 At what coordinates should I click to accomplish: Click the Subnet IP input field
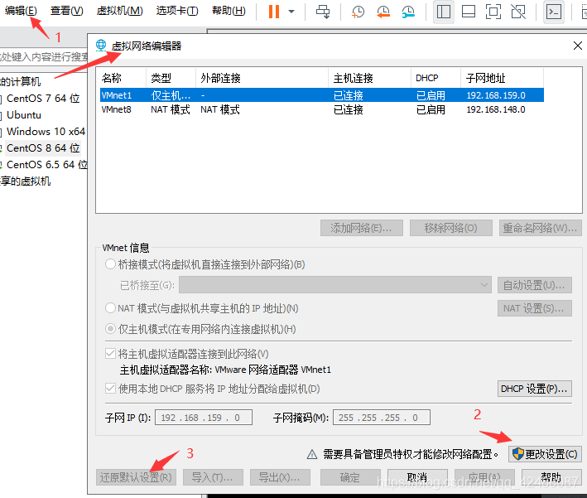point(204,418)
